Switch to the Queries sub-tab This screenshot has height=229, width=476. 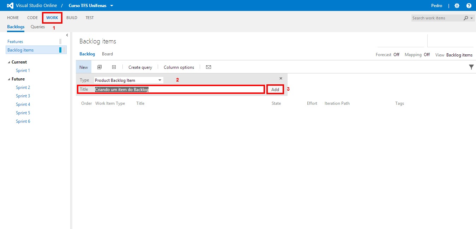(38, 27)
